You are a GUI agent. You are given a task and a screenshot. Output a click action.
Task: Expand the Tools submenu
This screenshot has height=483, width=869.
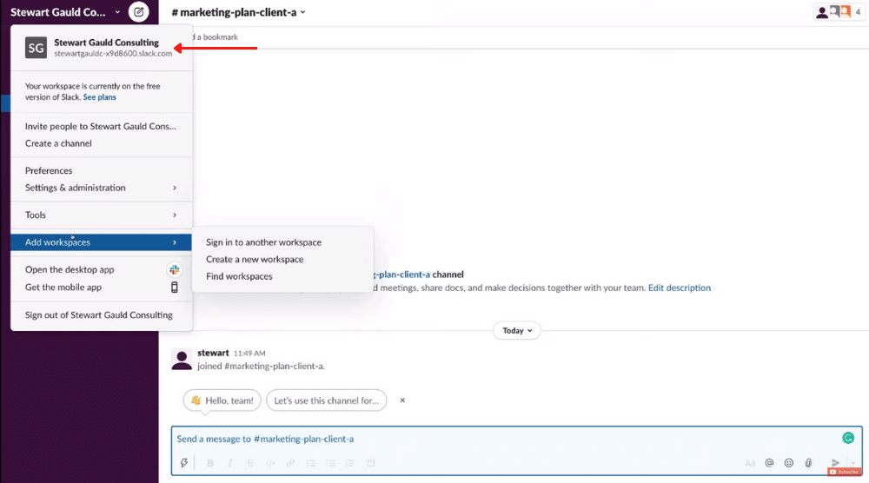coord(100,215)
